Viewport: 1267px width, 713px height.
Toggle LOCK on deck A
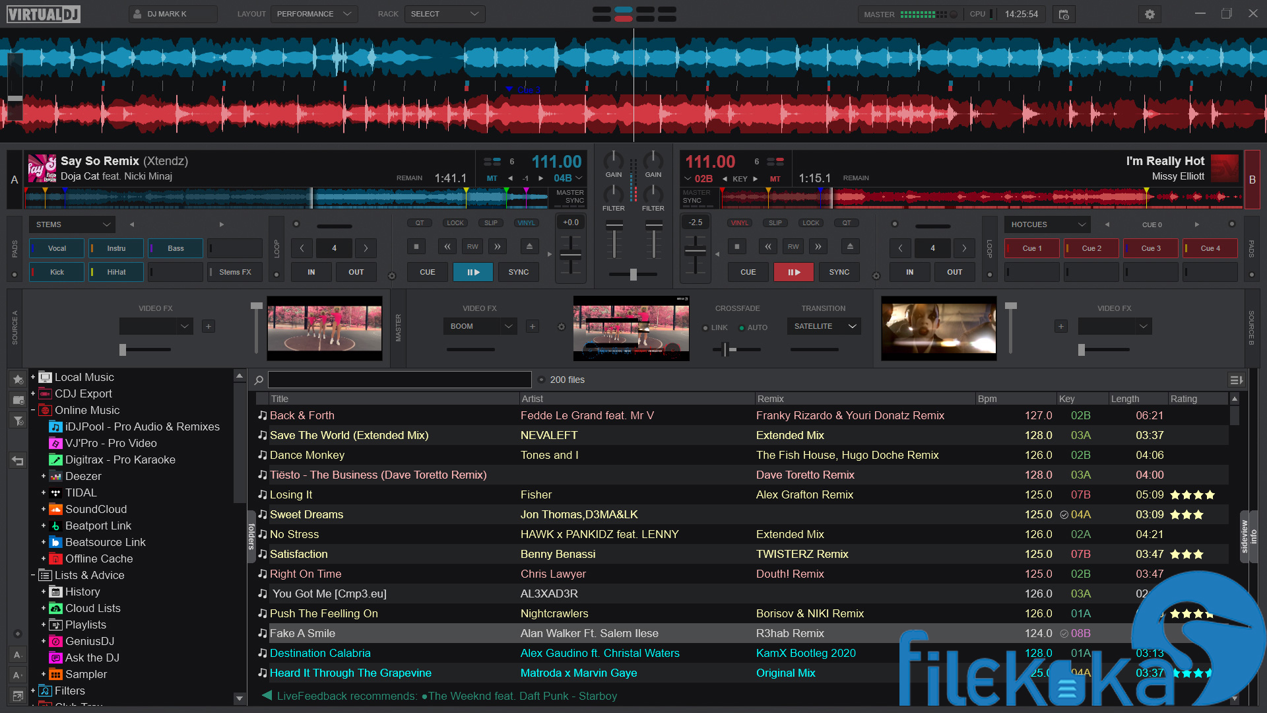click(x=455, y=223)
